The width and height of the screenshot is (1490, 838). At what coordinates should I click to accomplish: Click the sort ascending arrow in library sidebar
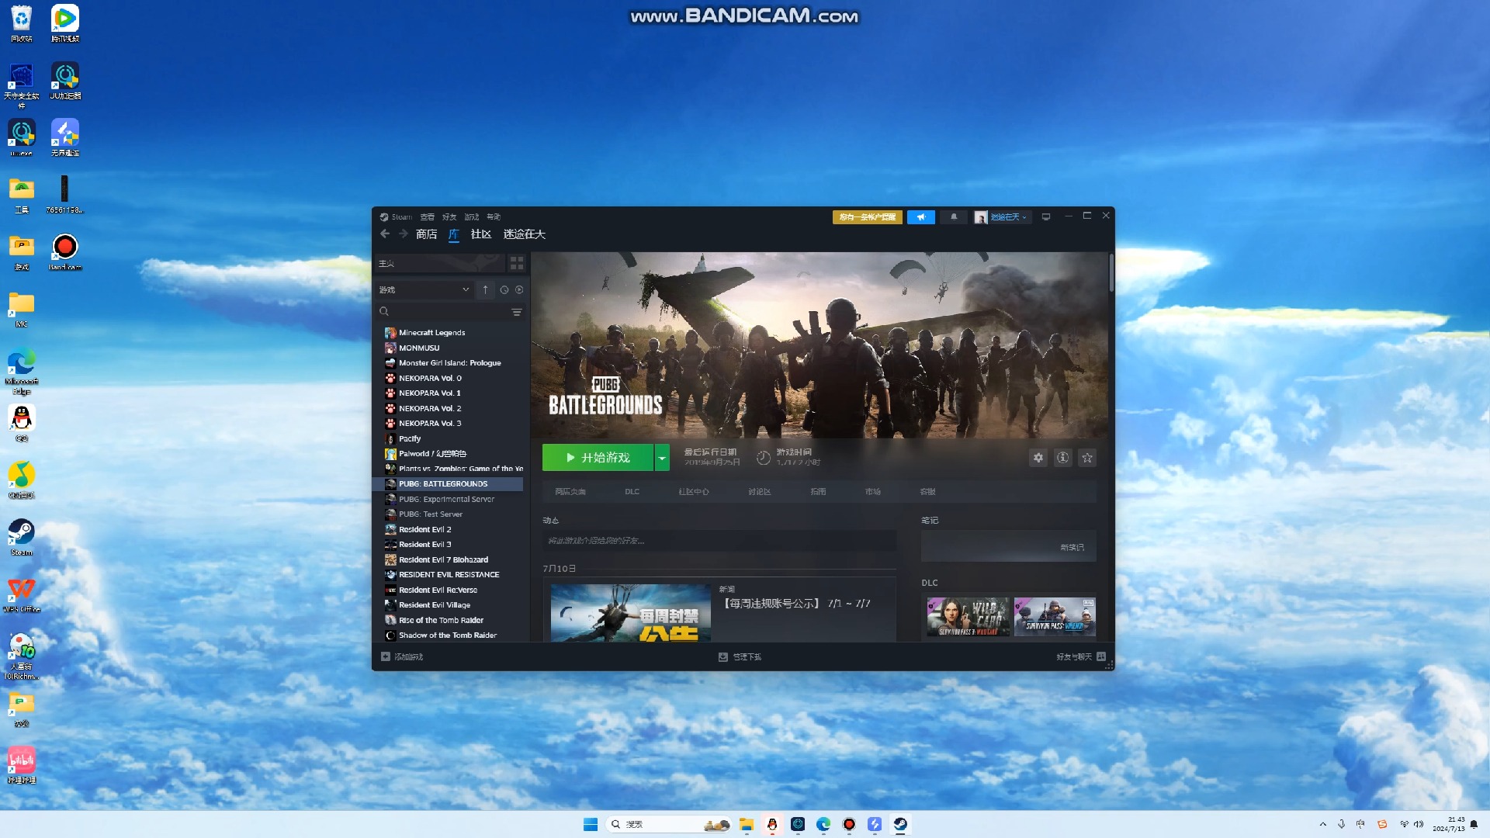[x=485, y=289]
